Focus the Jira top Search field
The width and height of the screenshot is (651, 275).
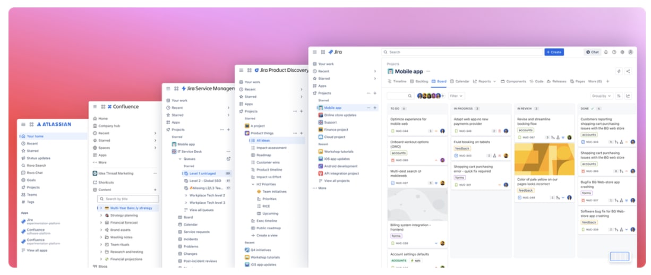tap(462, 52)
